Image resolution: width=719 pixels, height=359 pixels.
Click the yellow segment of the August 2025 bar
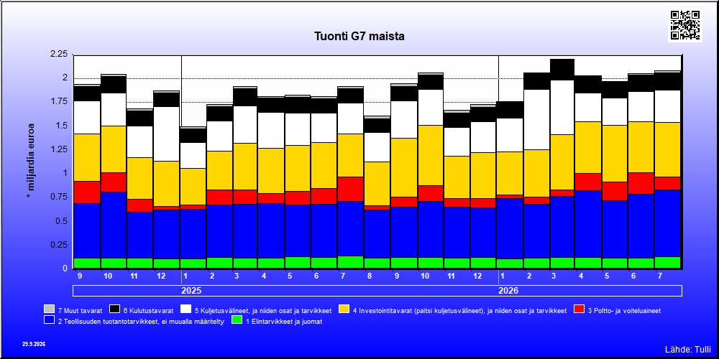[x=377, y=184]
